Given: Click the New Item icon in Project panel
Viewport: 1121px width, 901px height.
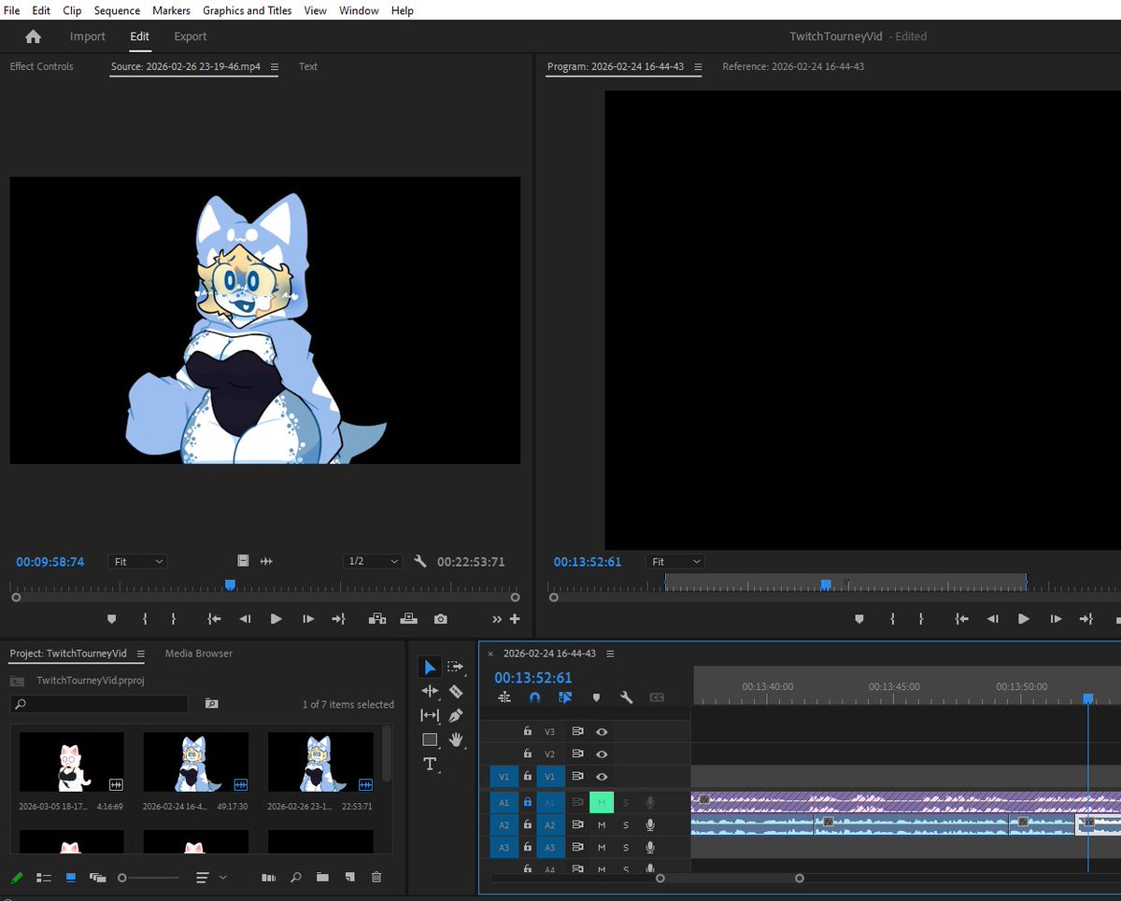Looking at the screenshot, I should [x=349, y=878].
